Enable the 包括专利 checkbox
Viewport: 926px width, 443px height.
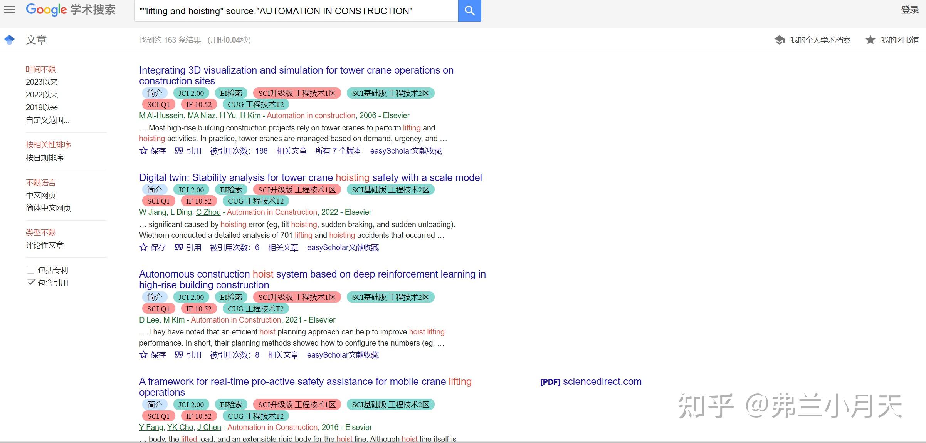pos(31,270)
